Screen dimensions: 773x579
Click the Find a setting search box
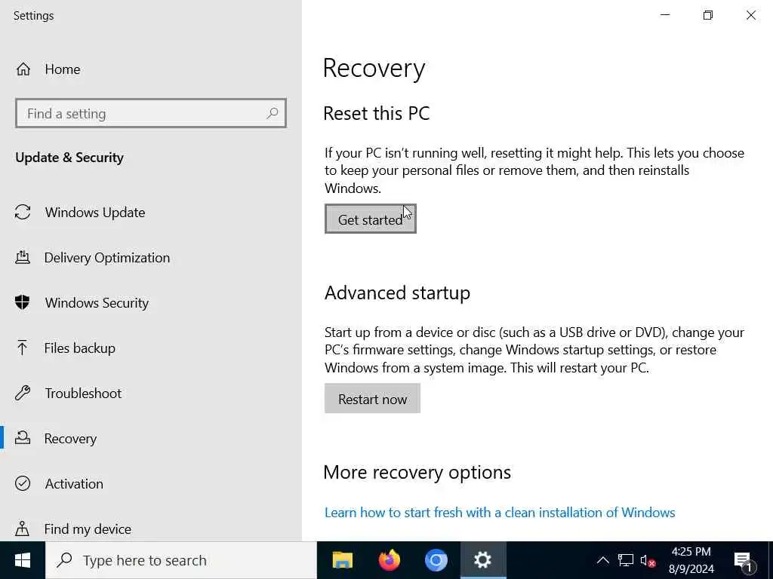[151, 113]
